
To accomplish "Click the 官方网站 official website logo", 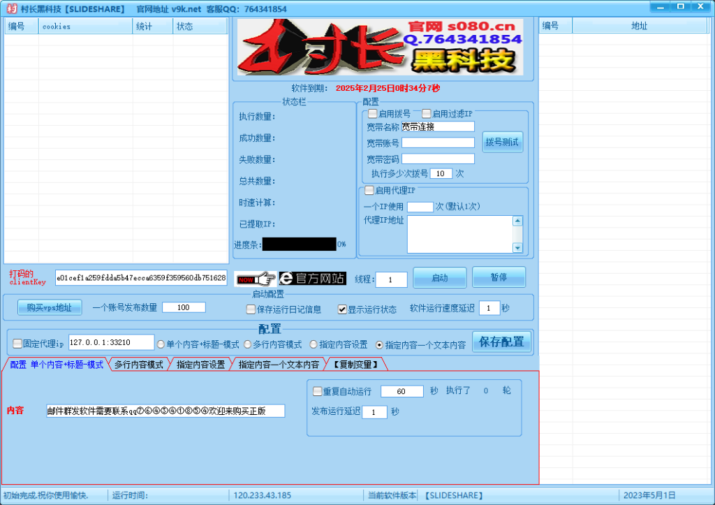I will [312, 277].
